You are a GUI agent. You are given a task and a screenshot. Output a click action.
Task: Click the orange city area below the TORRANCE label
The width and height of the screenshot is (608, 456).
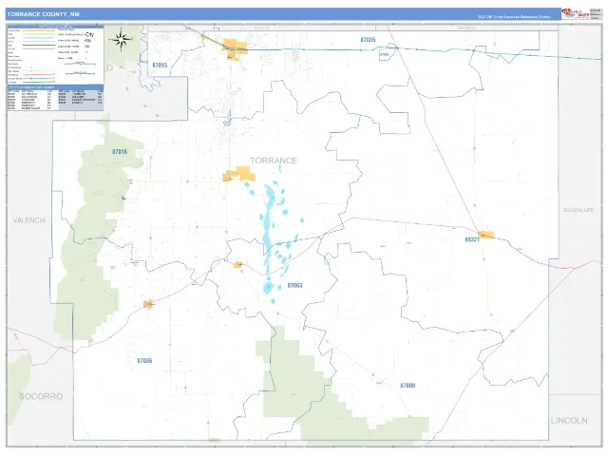243,173
